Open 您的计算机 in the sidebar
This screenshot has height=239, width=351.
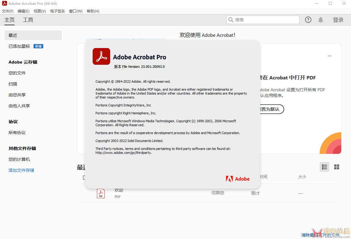point(19,159)
